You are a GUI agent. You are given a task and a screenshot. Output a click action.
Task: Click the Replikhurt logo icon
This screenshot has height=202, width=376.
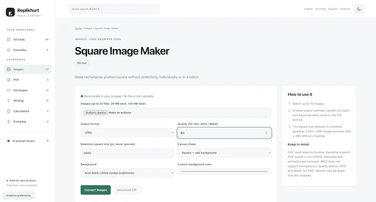pos(10,12)
